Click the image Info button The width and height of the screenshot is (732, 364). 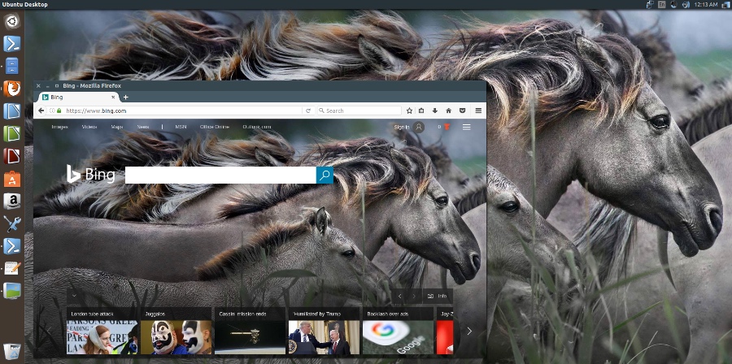pyautogui.click(x=437, y=297)
